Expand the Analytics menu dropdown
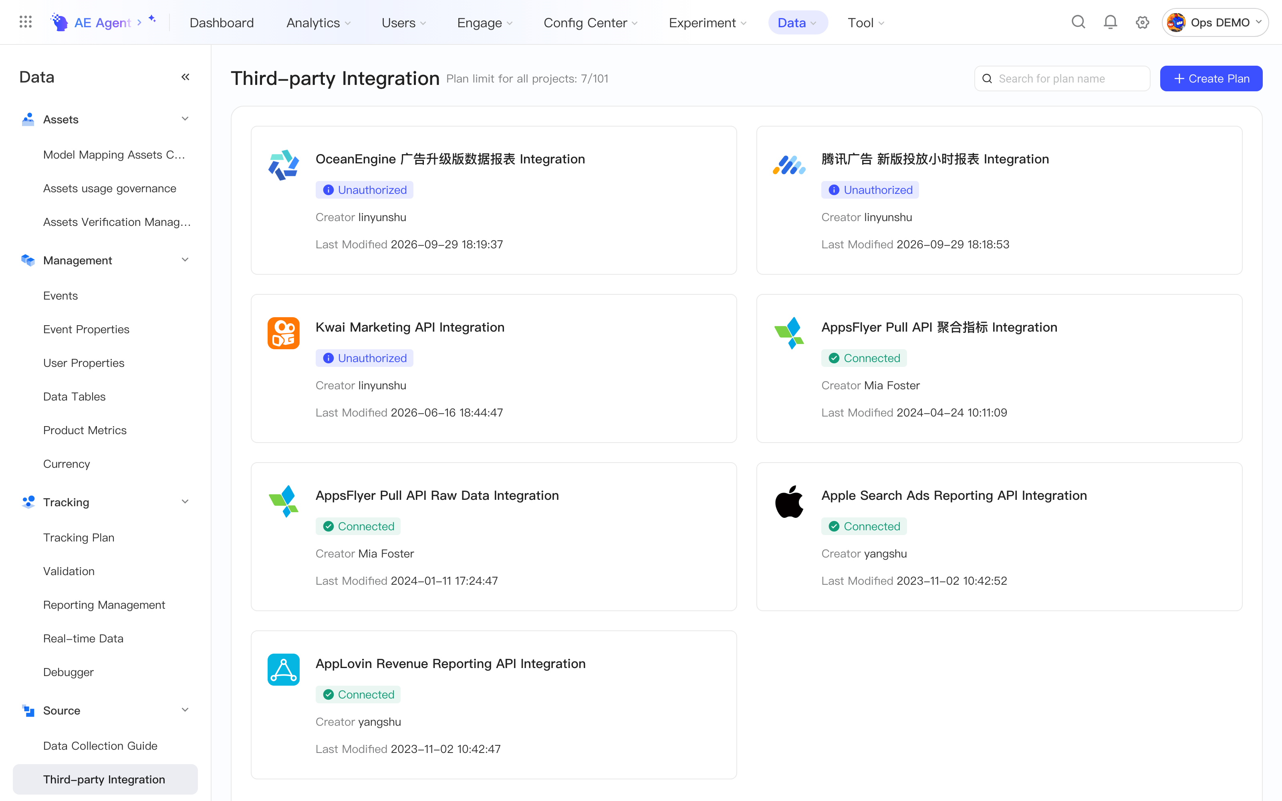The width and height of the screenshot is (1282, 801). (x=318, y=23)
